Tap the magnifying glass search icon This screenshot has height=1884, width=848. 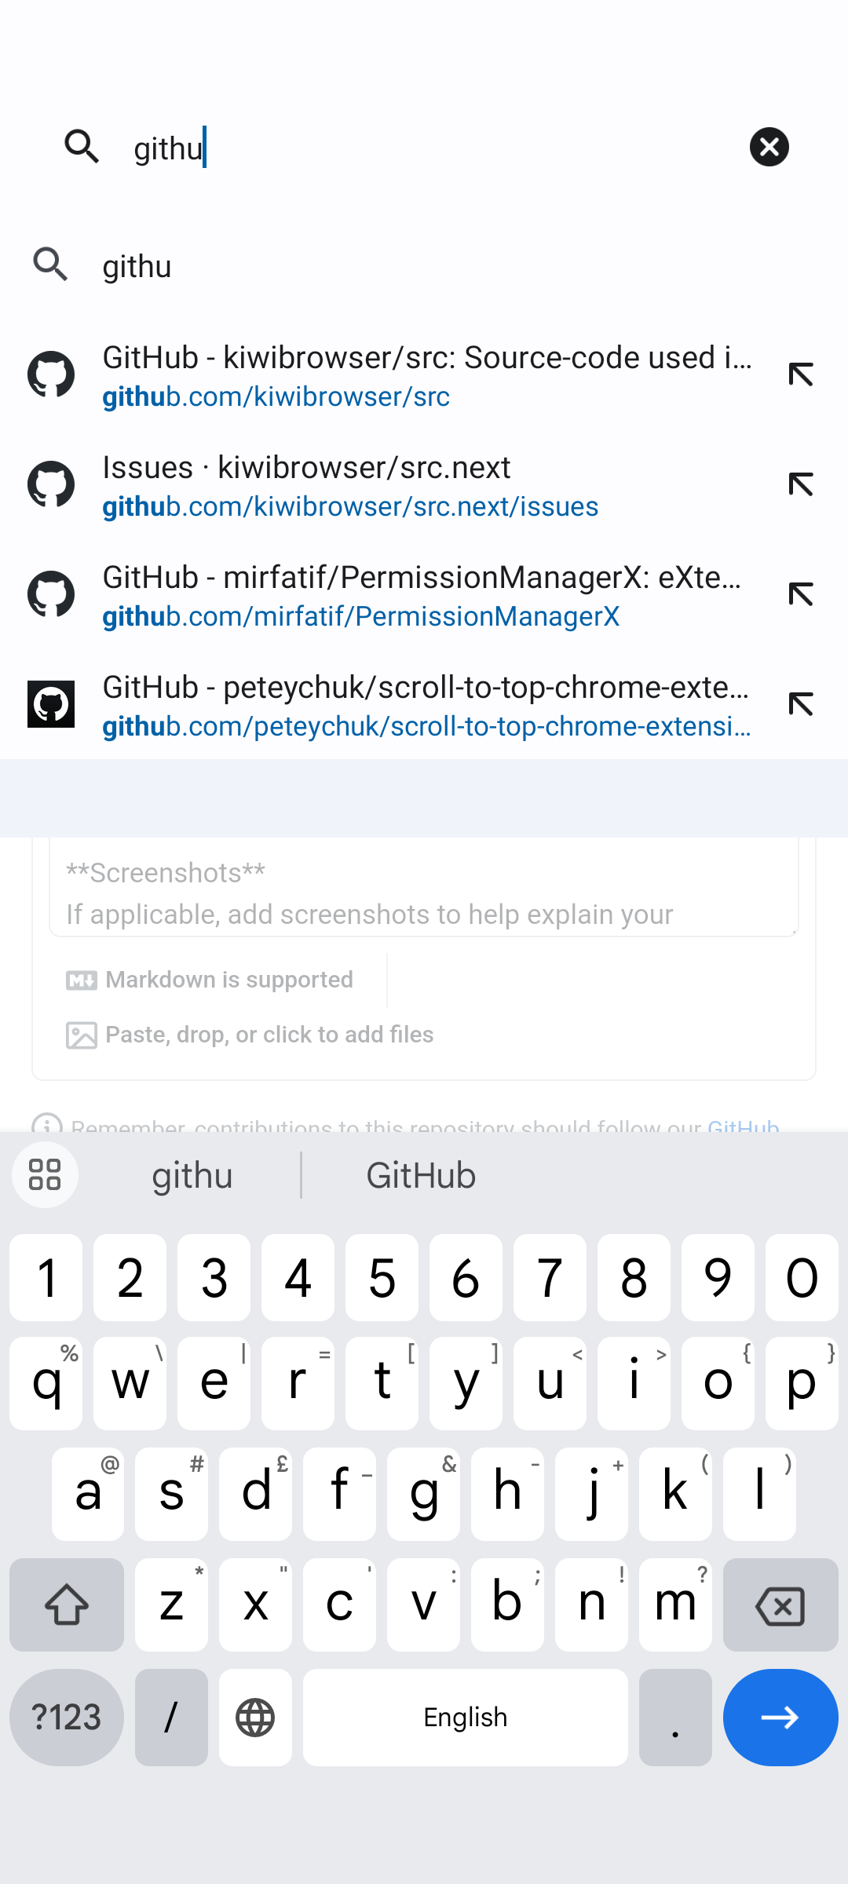pos(82,147)
